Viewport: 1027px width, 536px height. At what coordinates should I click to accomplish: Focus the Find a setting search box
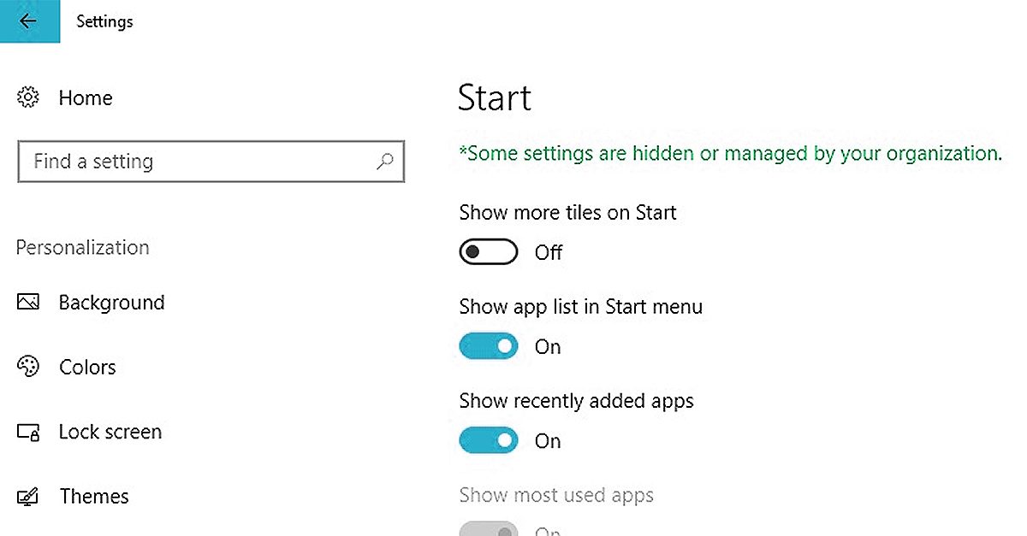pos(197,162)
